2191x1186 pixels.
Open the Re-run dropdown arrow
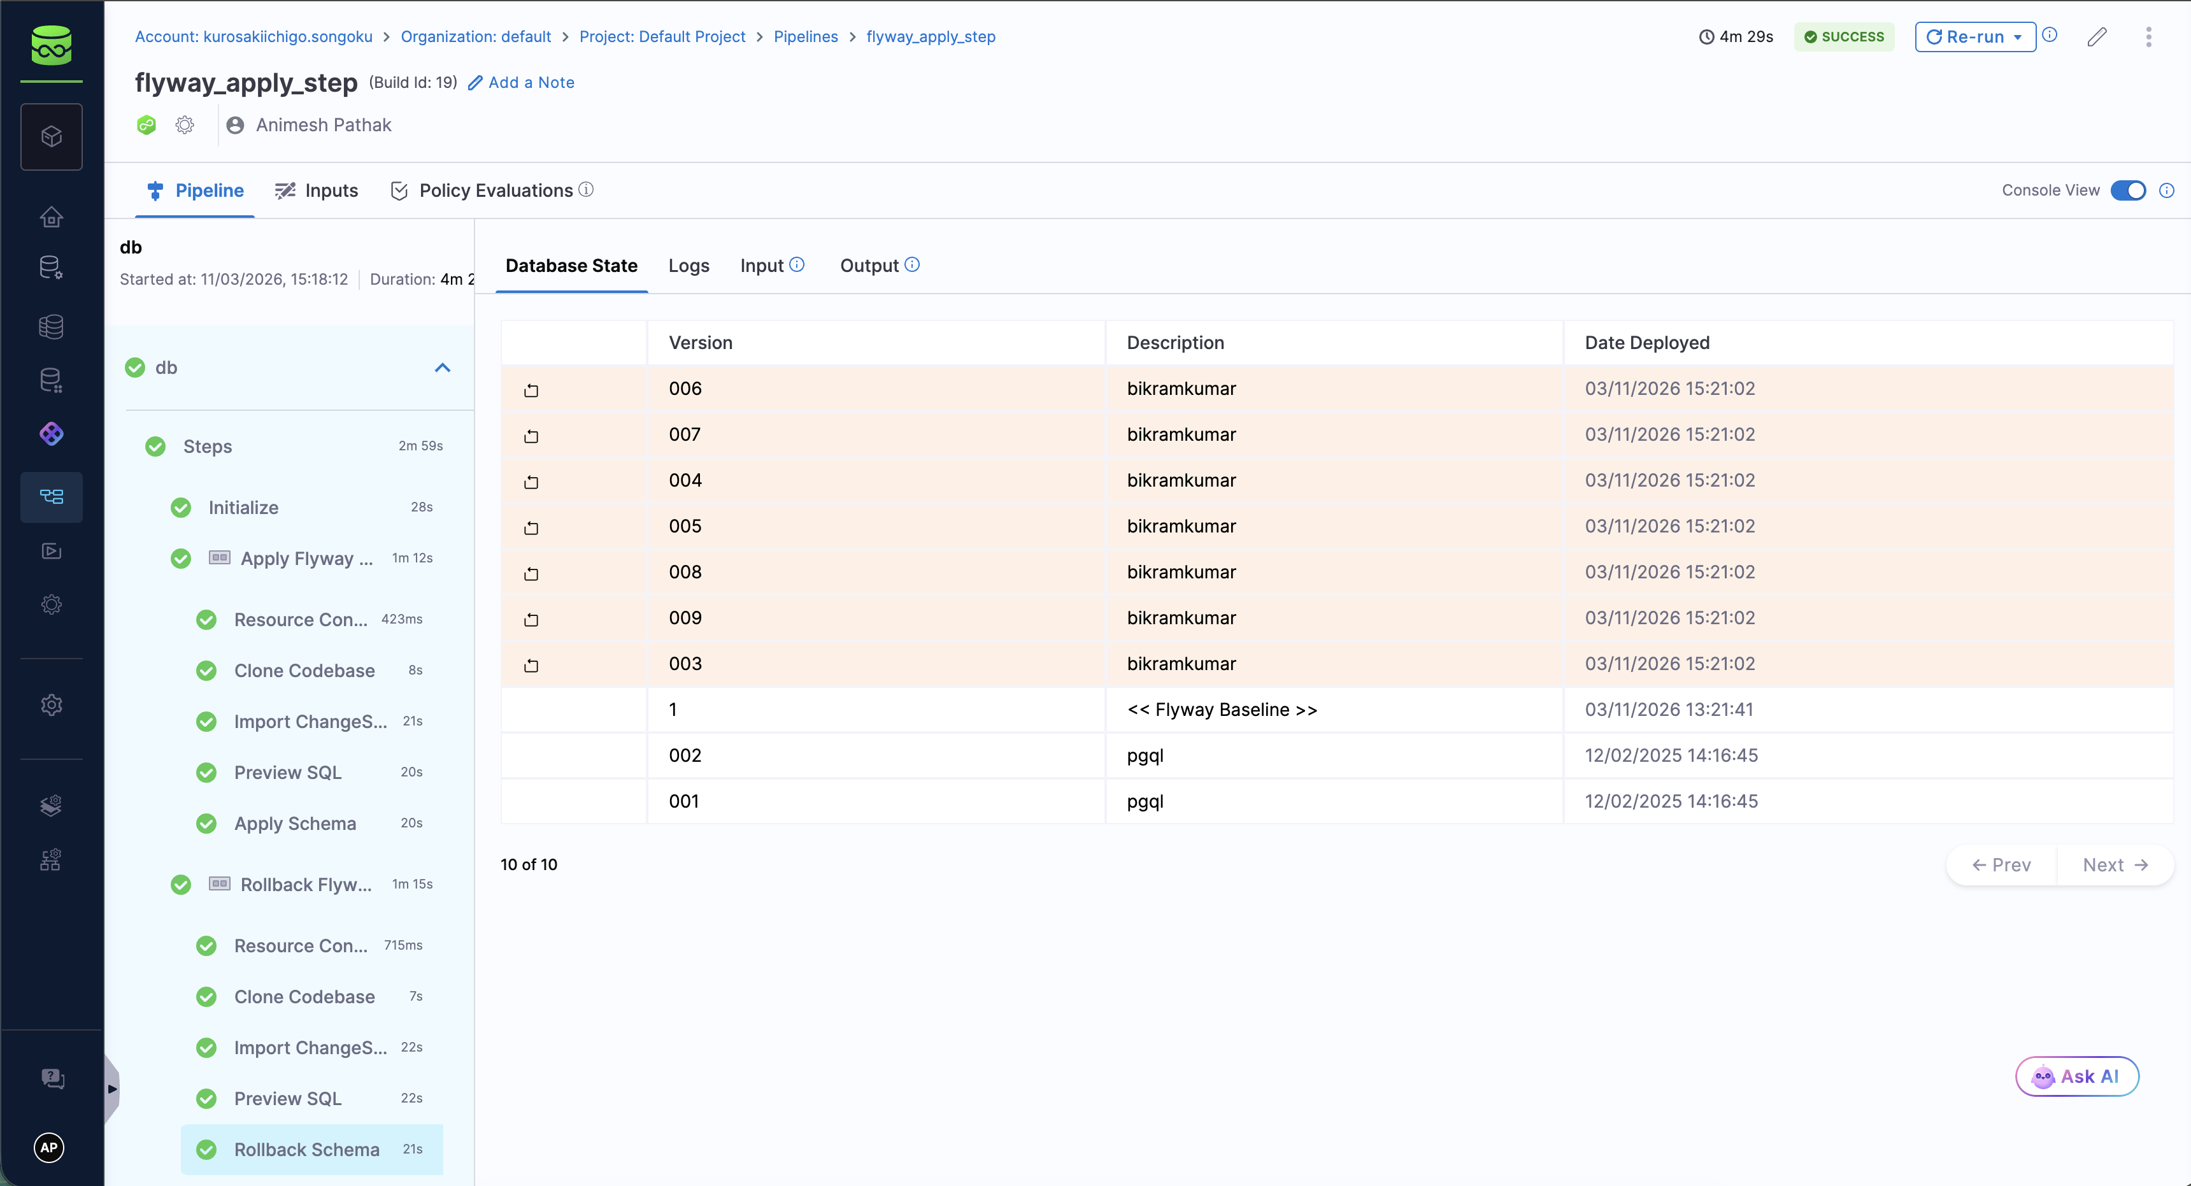coord(2018,38)
